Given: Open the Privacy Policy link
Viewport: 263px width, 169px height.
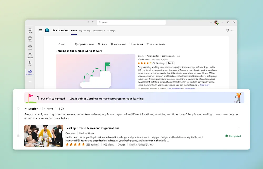Looking at the screenshot, I should point(190,88).
